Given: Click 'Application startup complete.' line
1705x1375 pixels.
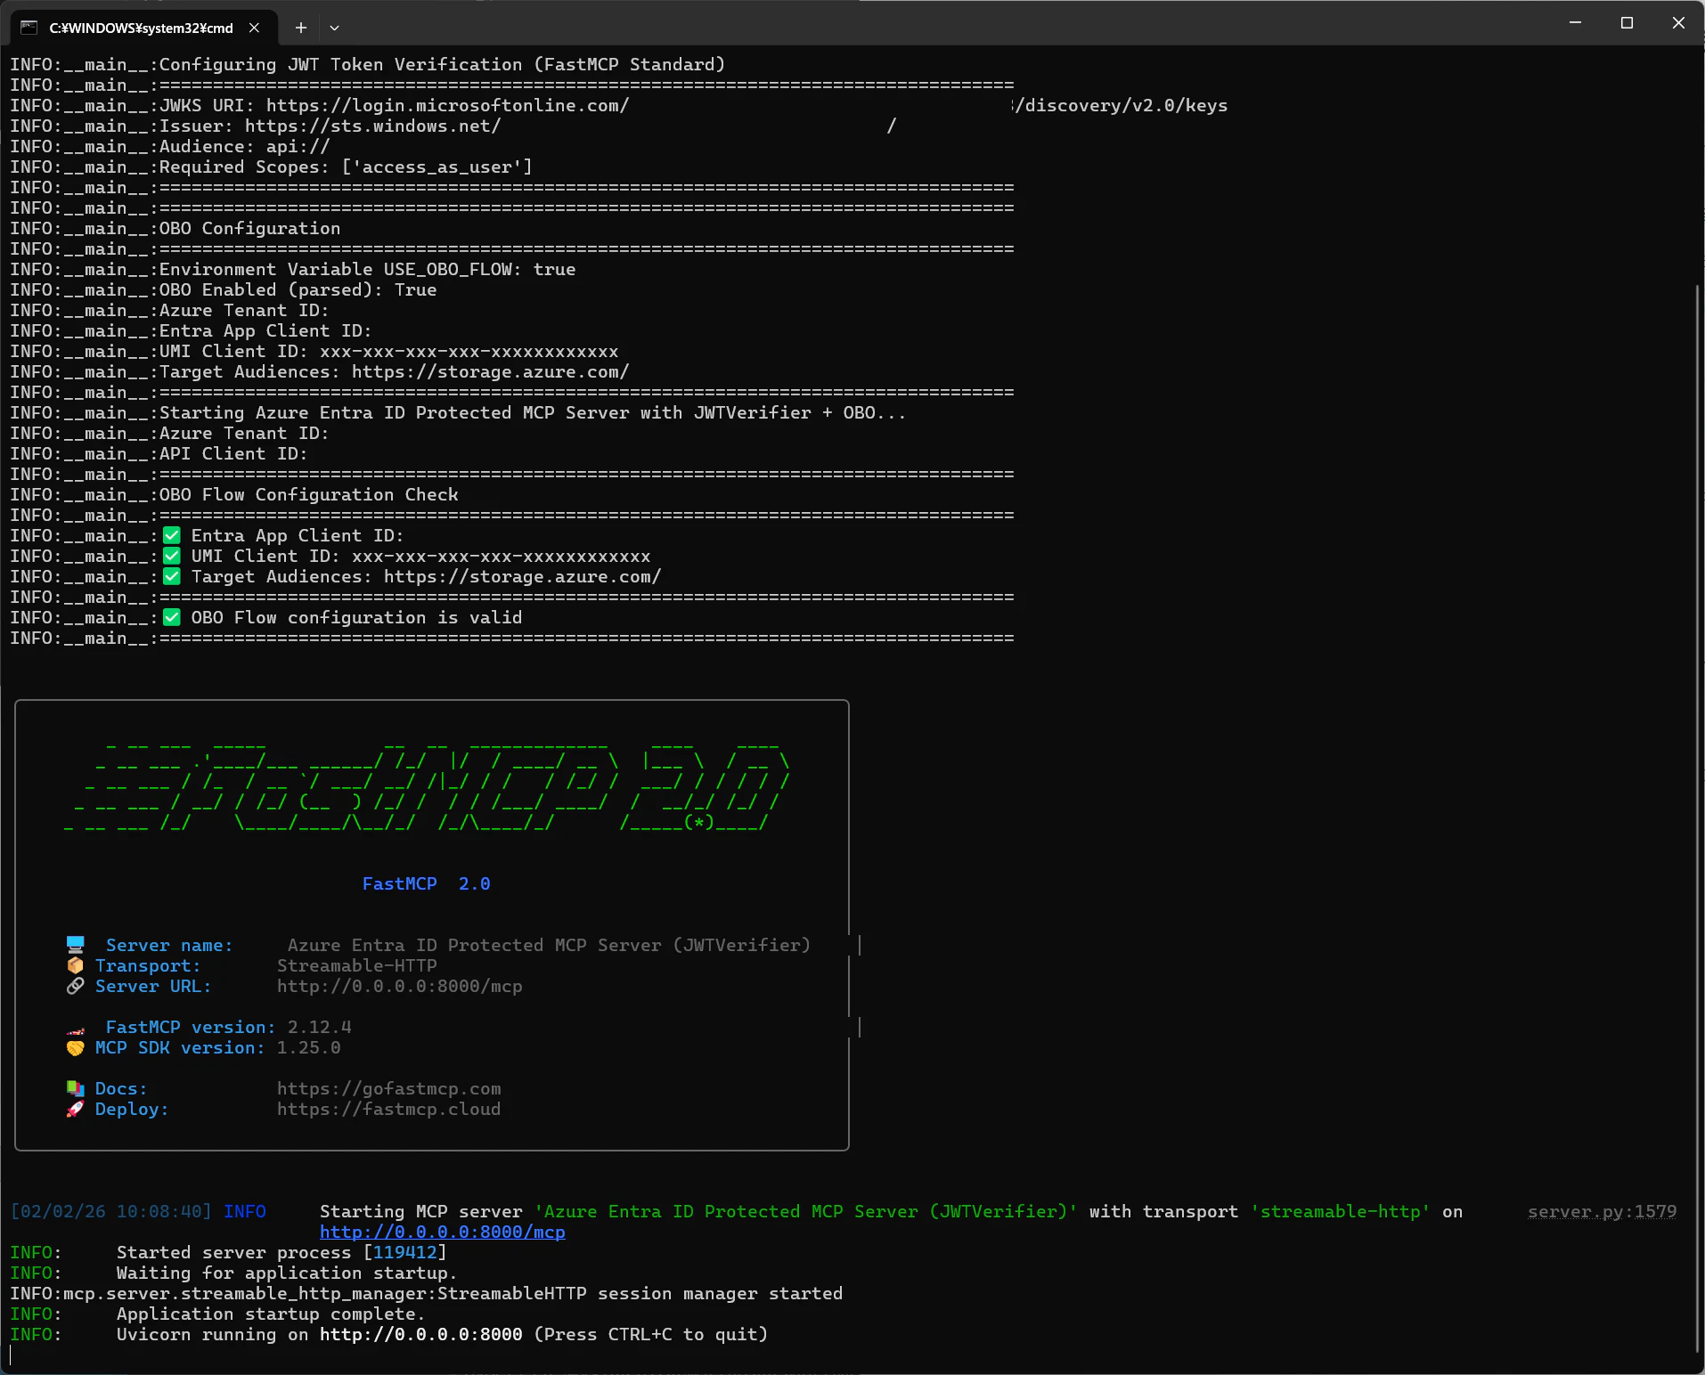Looking at the screenshot, I should point(217,1314).
